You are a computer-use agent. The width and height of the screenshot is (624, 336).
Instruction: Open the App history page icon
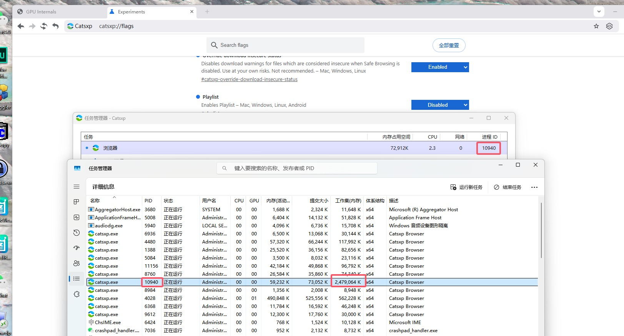click(77, 233)
